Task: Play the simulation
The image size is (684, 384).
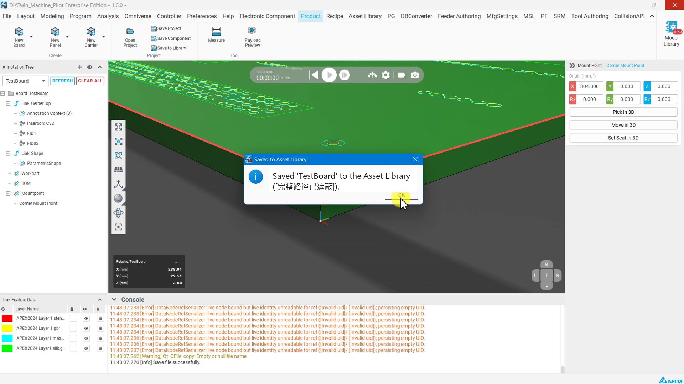Action: [329, 75]
